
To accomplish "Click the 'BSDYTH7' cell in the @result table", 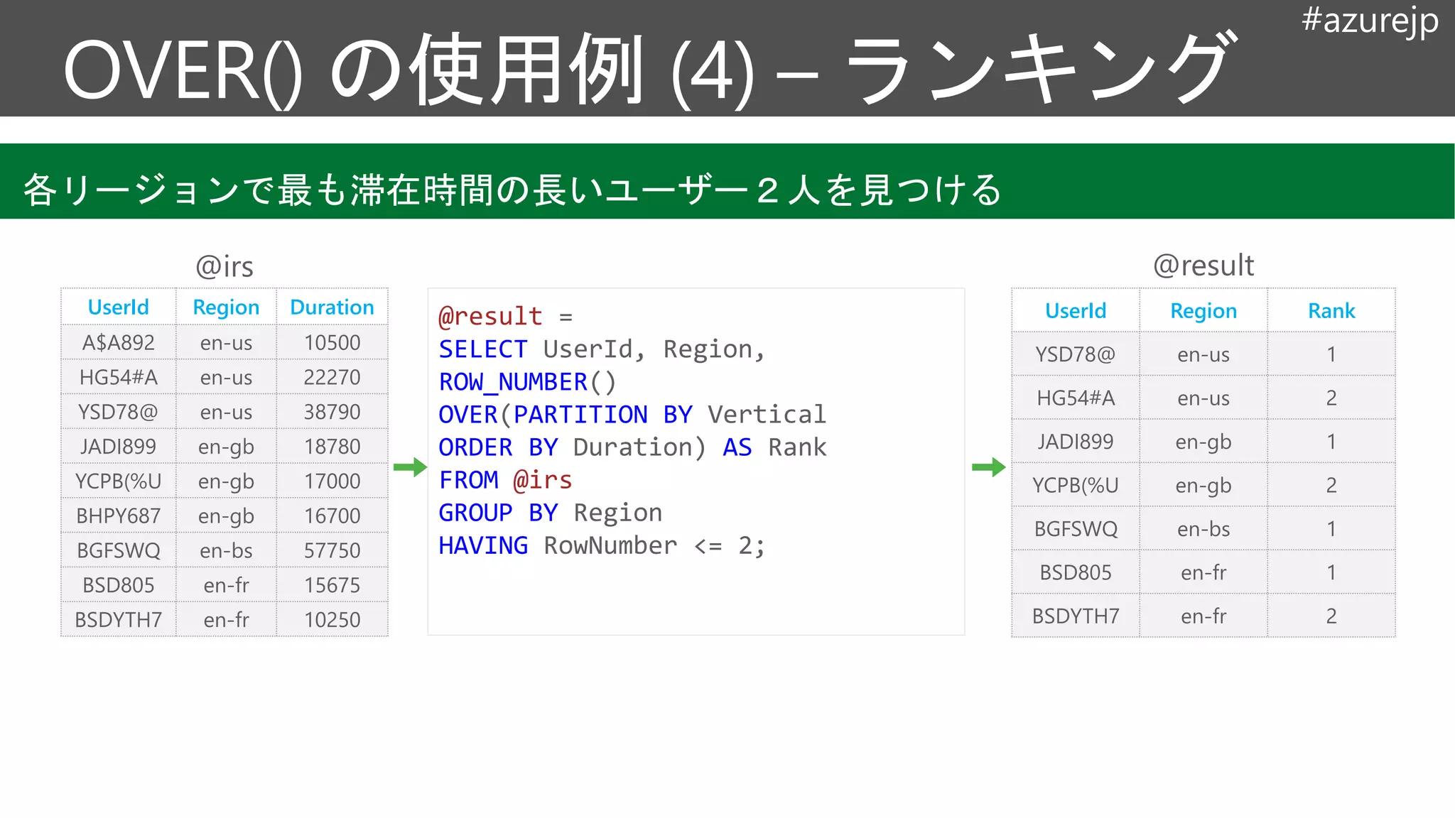I will (1076, 616).
